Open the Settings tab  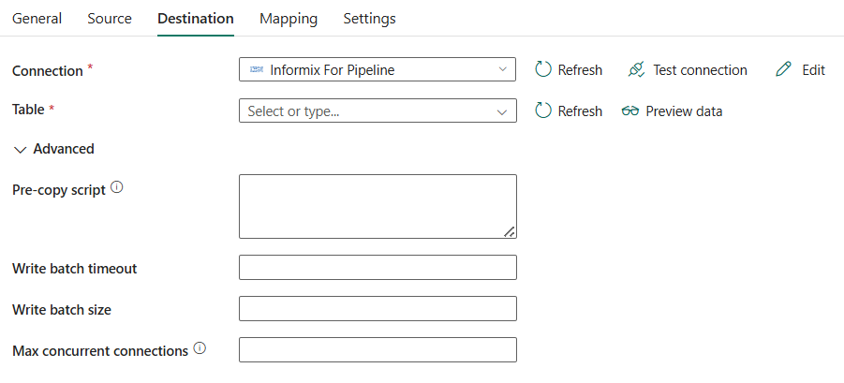(369, 19)
